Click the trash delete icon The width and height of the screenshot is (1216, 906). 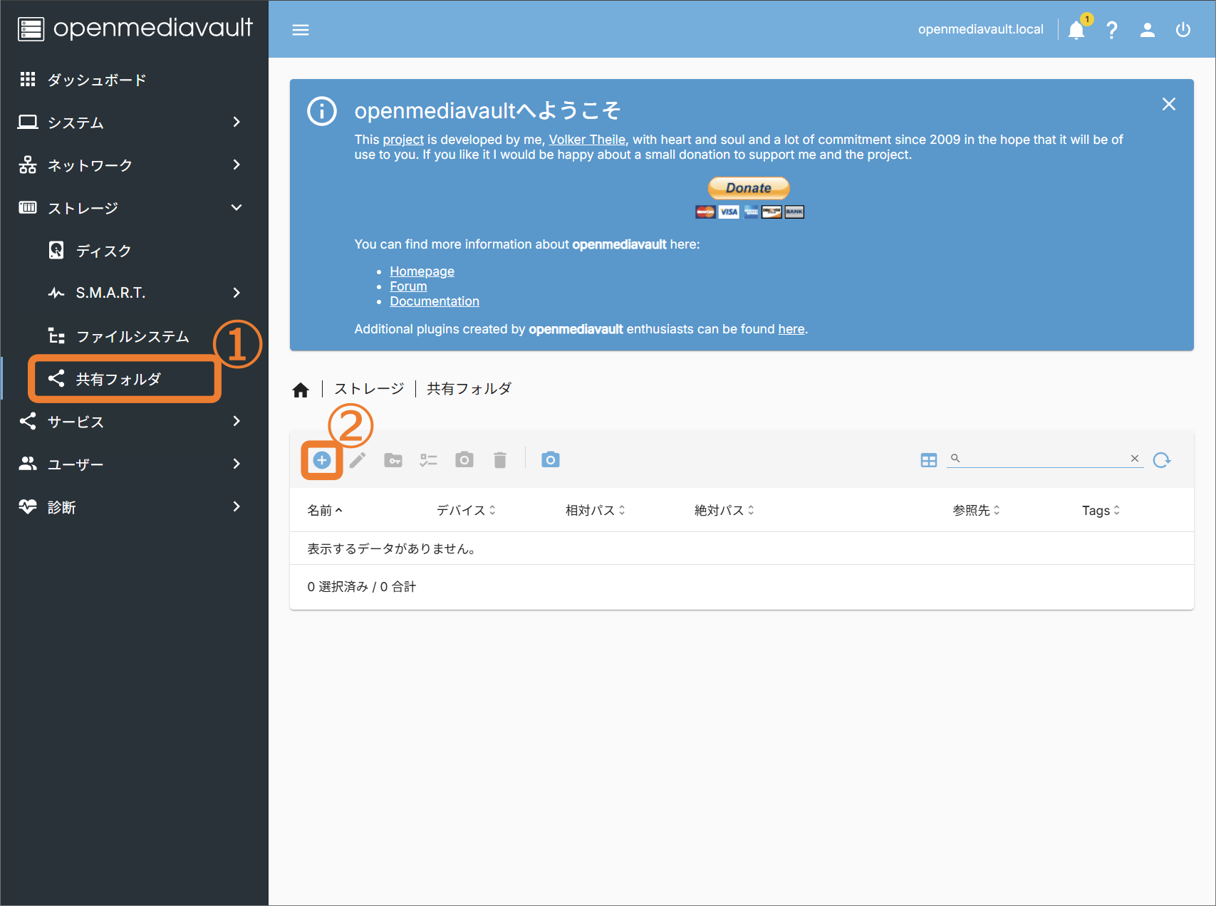pyautogui.click(x=500, y=460)
